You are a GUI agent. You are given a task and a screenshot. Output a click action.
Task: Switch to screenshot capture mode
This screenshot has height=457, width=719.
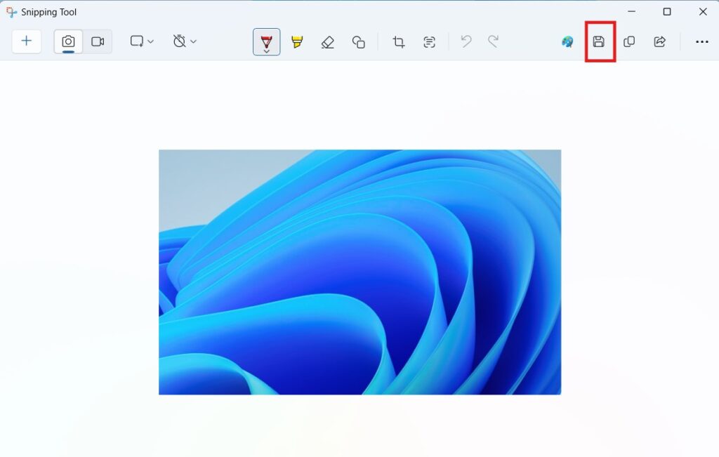point(67,41)
